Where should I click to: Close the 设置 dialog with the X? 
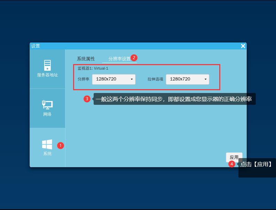click(243, 46)
